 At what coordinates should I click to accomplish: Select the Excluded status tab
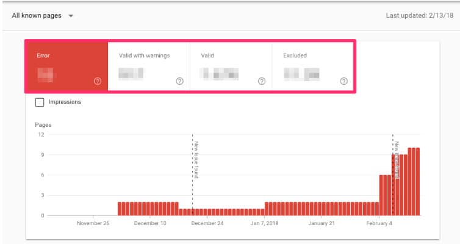click(313, 66)
